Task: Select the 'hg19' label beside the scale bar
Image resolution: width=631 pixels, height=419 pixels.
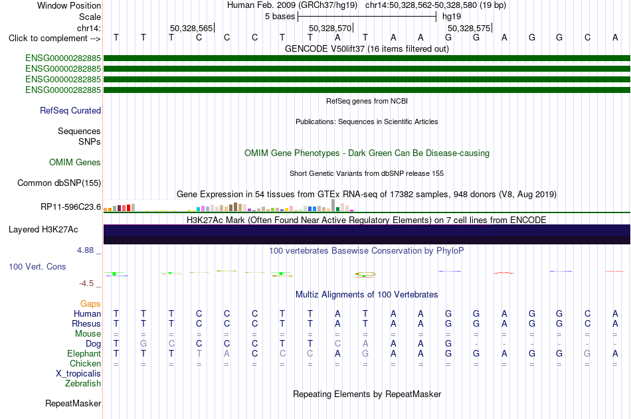Action: point(452,17)
